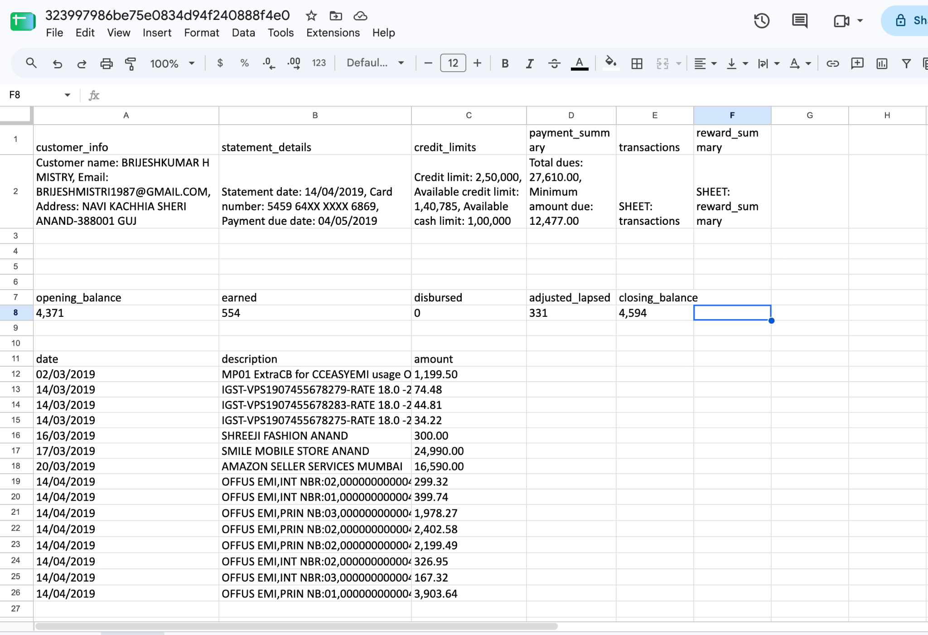Decrease decimal places icon
The height and width of the screenshot is (635, 928).
click(269, 63)
